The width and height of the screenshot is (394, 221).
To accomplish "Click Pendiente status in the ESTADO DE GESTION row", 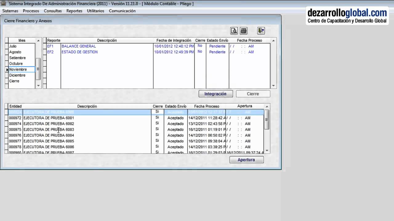I will (217, 52).
